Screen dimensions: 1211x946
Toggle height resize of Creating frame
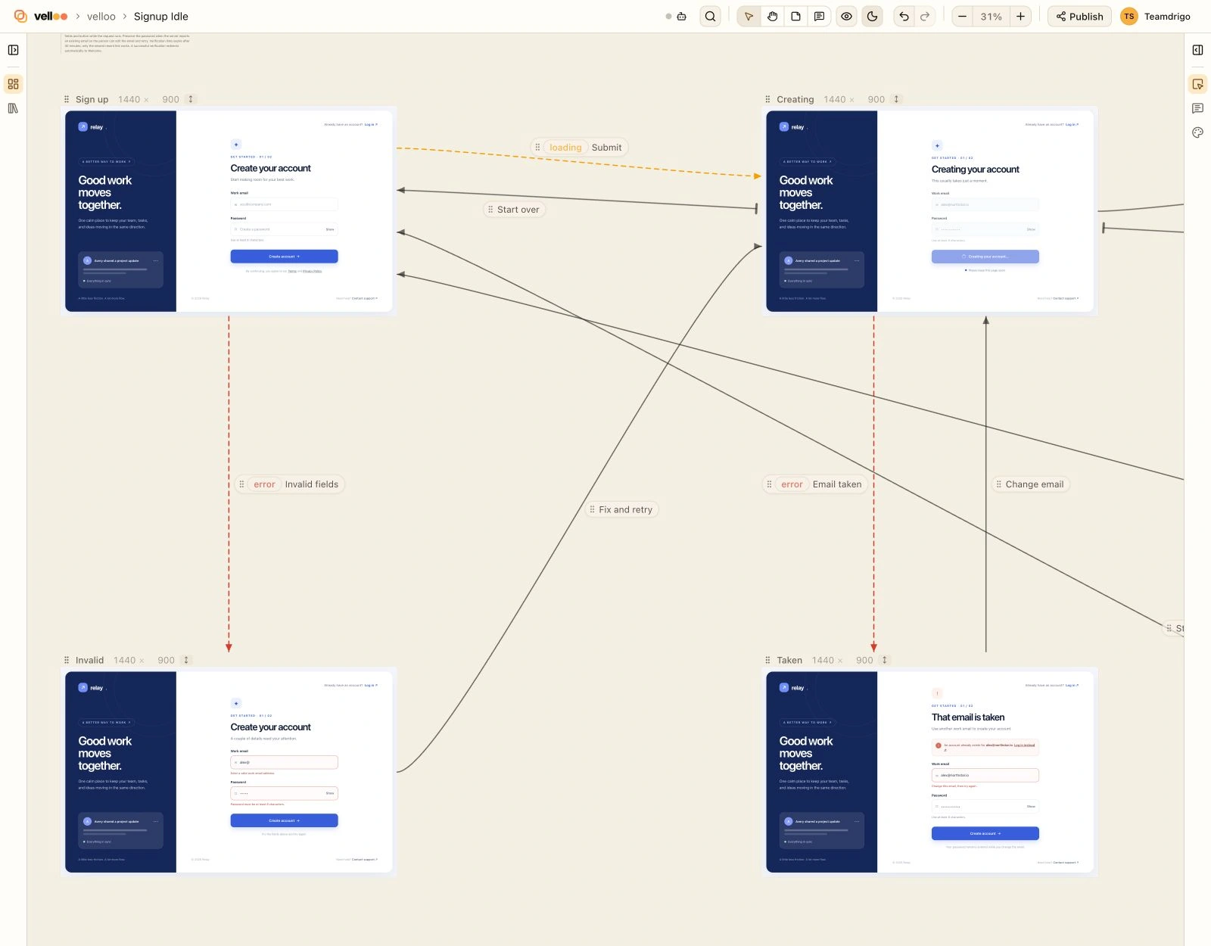(x=896, y=99)
